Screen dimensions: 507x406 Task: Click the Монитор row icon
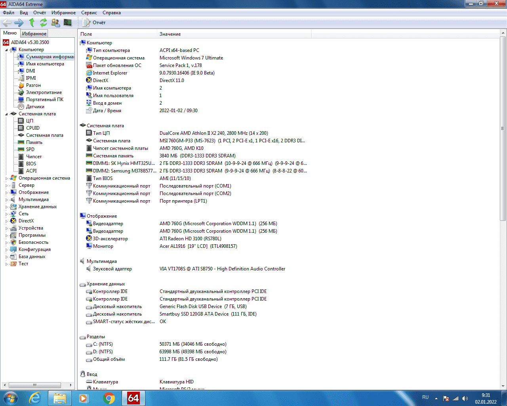click(x=89, y=246)
